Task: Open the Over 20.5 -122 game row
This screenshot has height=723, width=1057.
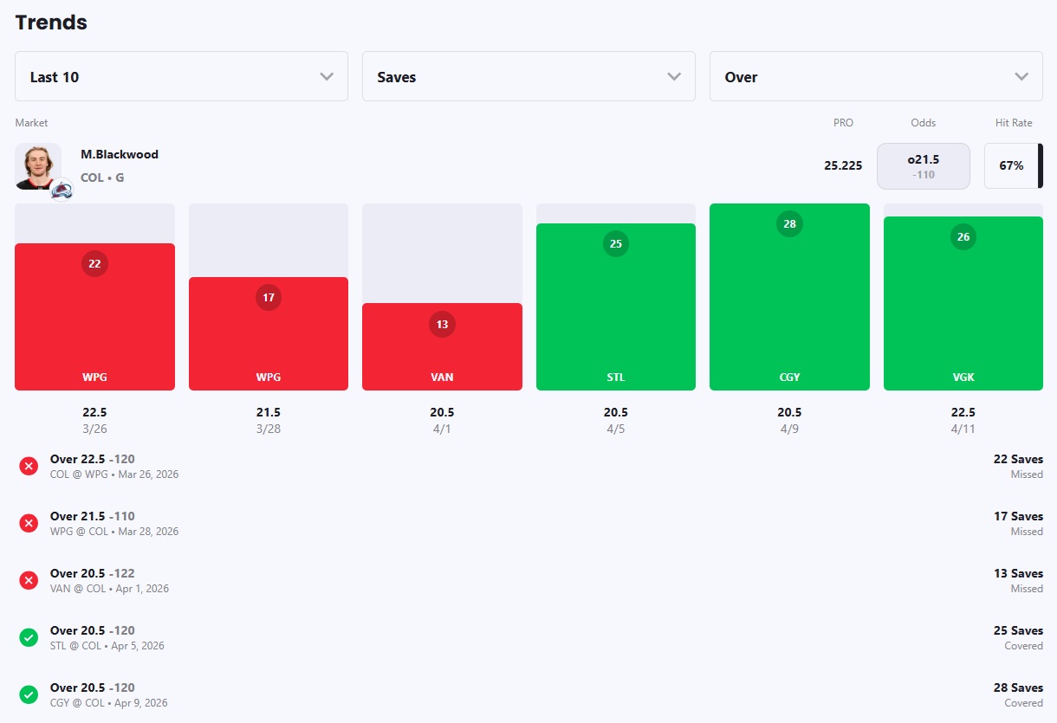Action: click(x=93, y=573)
